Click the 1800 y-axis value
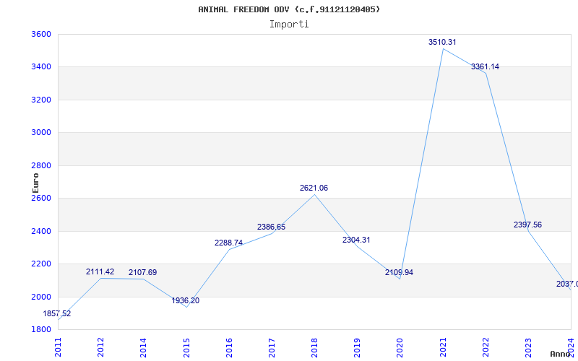The width and height of the screenshot is (578, 361). pyautogui.click(x=41, y=329)
